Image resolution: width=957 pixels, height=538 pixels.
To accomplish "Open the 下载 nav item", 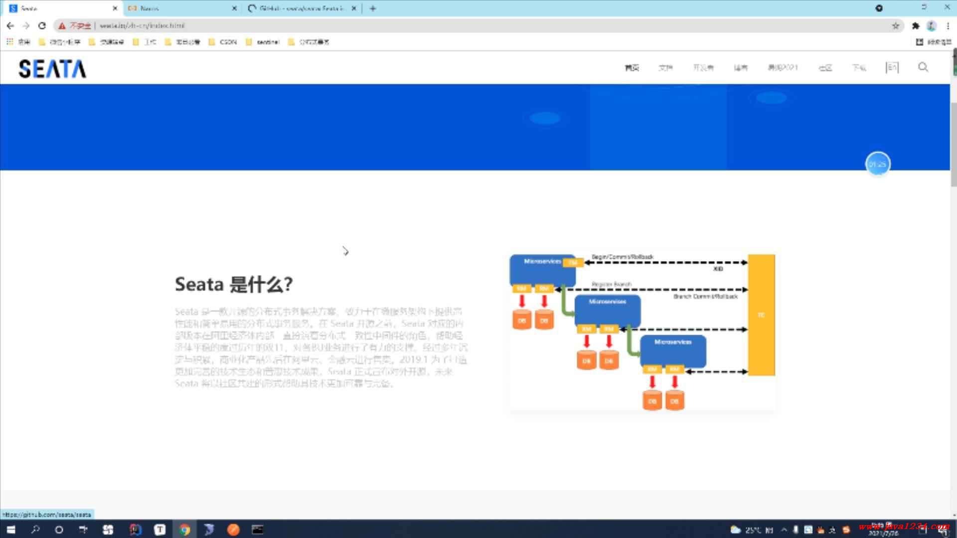I will pos(859,67).
